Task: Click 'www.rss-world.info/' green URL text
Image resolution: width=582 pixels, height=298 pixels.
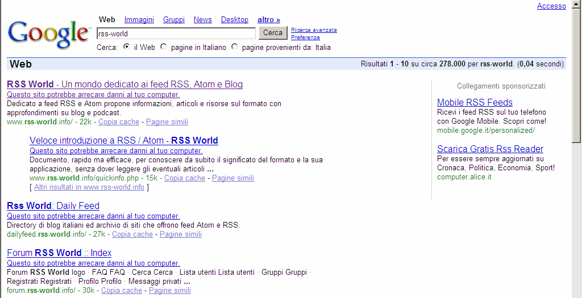Action: pyautogui.click(x=40, y=121)
